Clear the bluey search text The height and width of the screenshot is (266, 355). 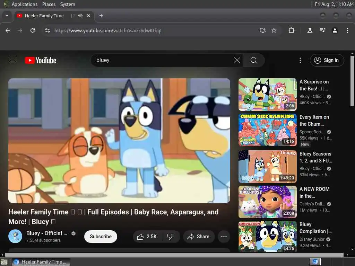point(237,60)
